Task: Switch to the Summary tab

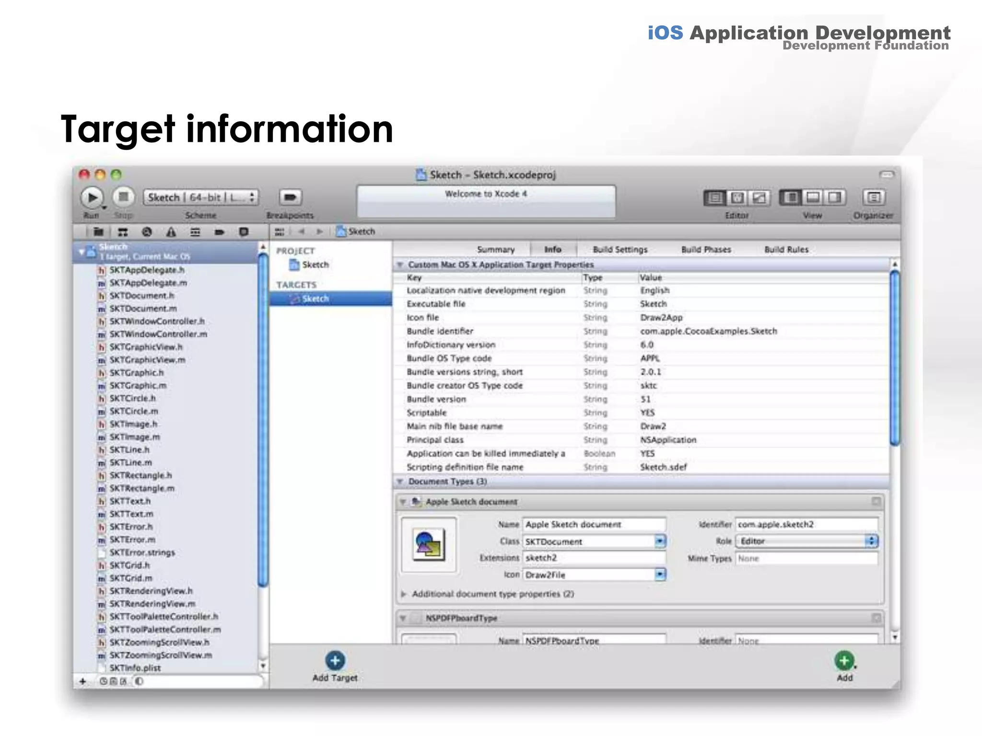Action: [496, 250]
